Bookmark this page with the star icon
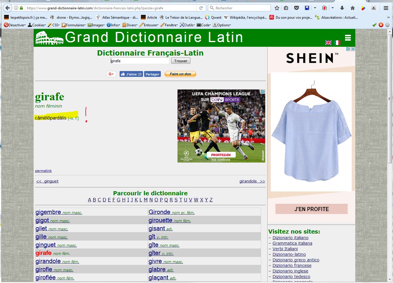 pos(277,8)
